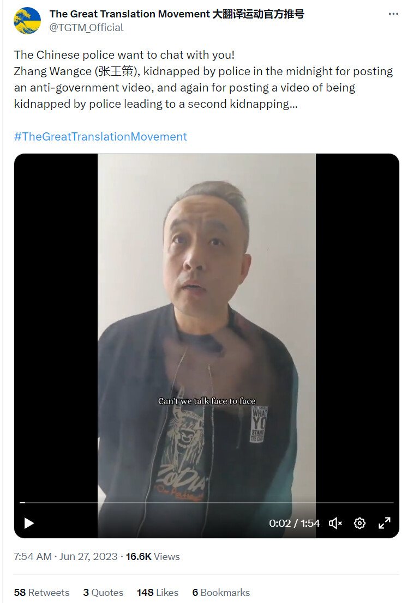Click the 6 Bookmarks count
408x603 pixels.
pyautogui.click(x=221, y=592)
